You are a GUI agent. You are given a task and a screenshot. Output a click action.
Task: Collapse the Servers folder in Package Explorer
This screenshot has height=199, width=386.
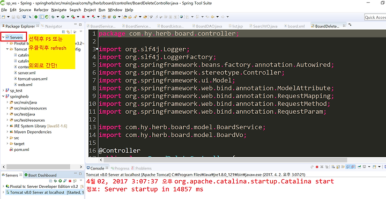(x=3, y=38)
